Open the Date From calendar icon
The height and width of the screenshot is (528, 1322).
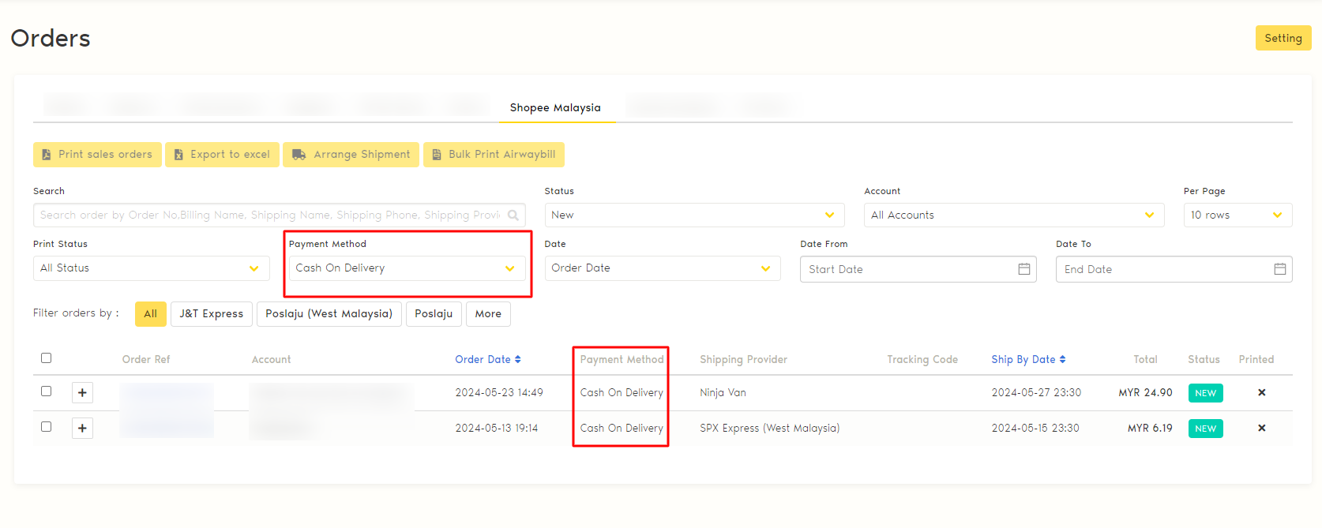point(1023,269)
